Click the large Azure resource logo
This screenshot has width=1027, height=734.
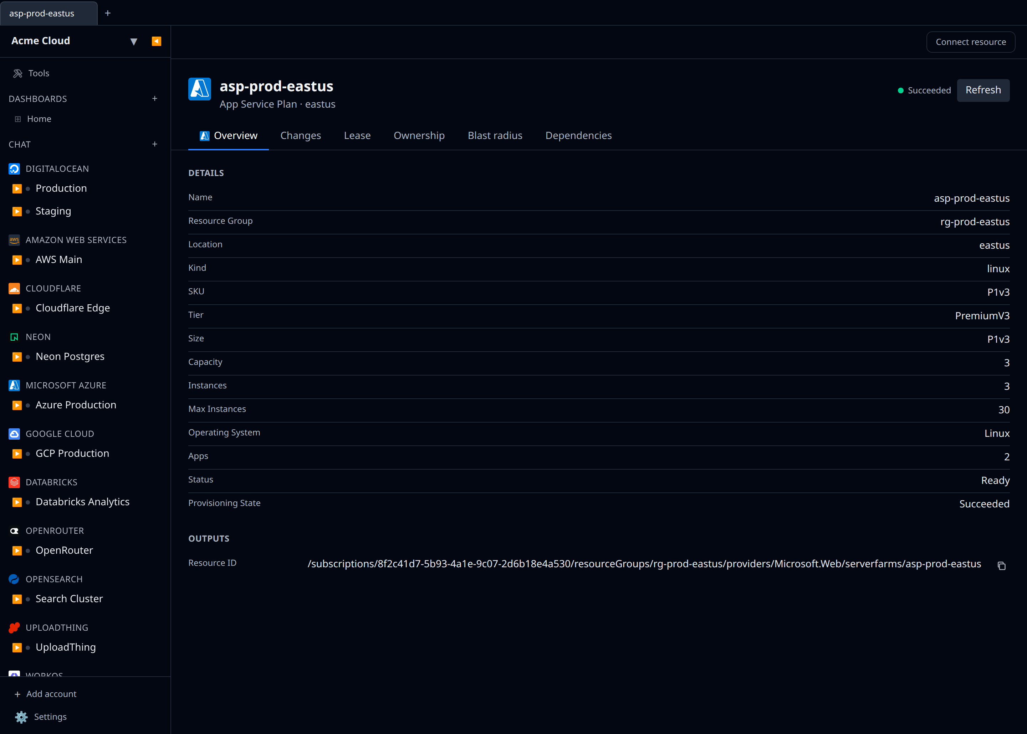(x=199, y=89)
